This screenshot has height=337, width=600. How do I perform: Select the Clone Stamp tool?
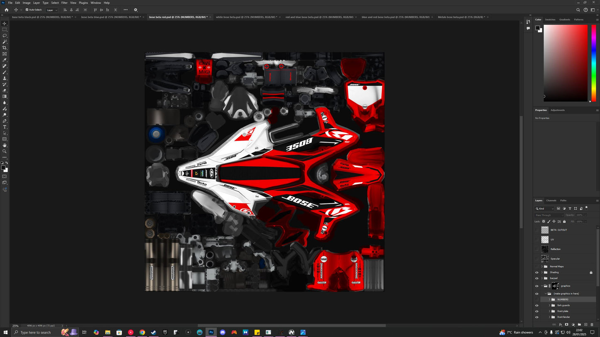(x=5, y=78)
